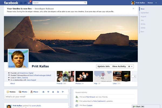Click the search magnifier button
The height and width of the screenshot is (108, 162).
85,3
